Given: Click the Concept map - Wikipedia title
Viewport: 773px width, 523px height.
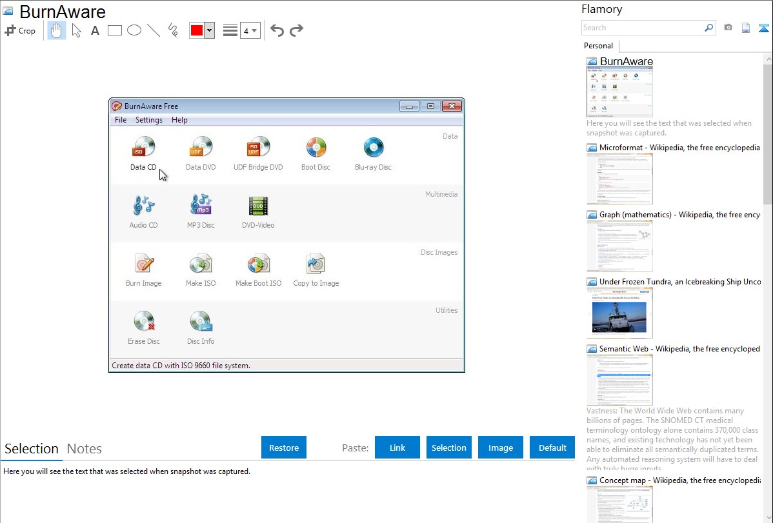Looking at the screenshot, I should pos(680,480).
